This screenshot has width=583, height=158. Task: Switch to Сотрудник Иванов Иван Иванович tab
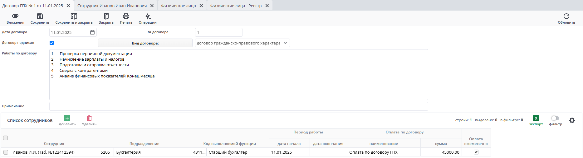[112, 6]
